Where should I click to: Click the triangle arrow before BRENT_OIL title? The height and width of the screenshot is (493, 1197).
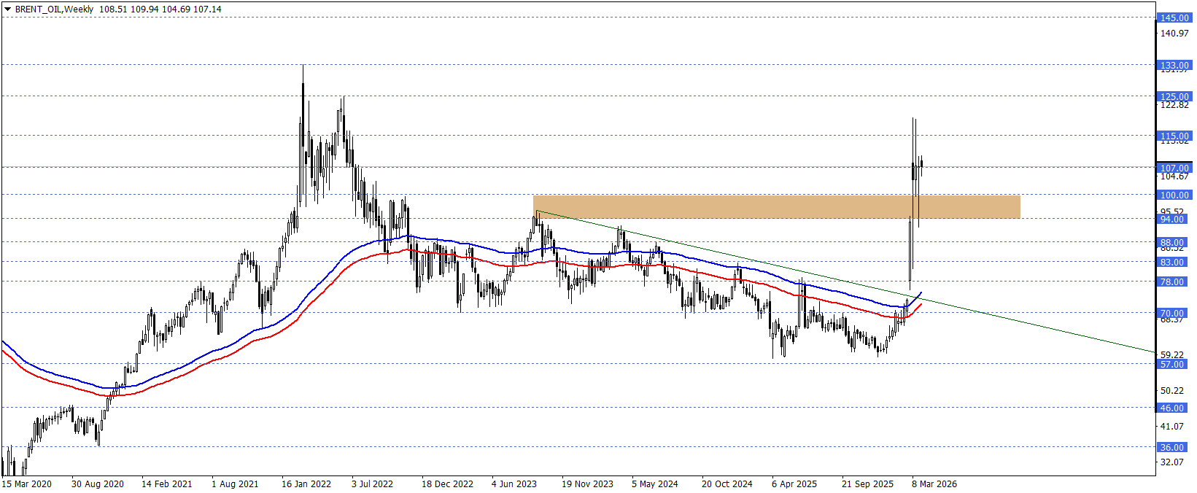(7, 9)
